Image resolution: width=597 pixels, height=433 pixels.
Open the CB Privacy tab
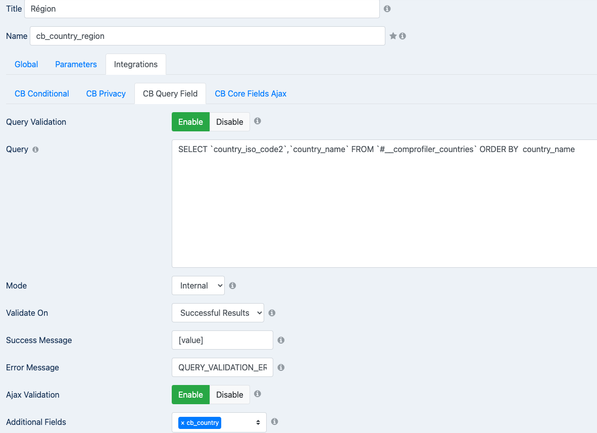pyautogui.click(x=106, y=93)
